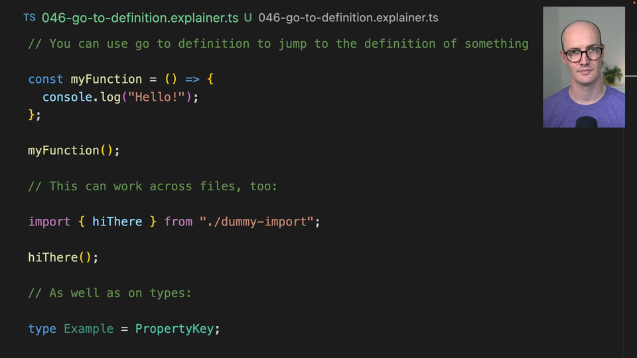Click the arrow => operator
Viewport: 637px width, 358px height.
192,79
